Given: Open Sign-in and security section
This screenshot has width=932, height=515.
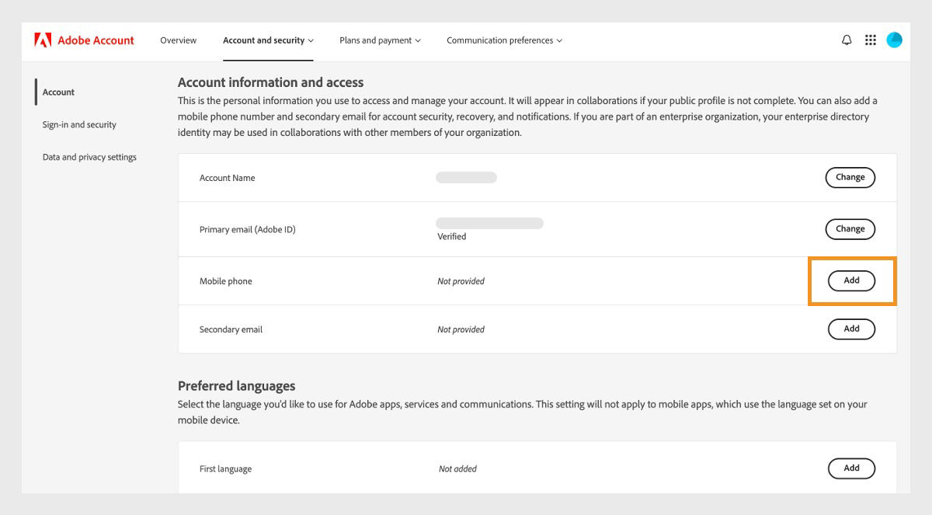Looking at the screenshot, I should click(x=79, y=125).
